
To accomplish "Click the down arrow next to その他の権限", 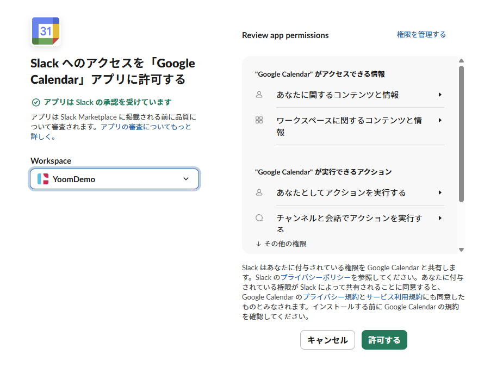I will 258,244.
